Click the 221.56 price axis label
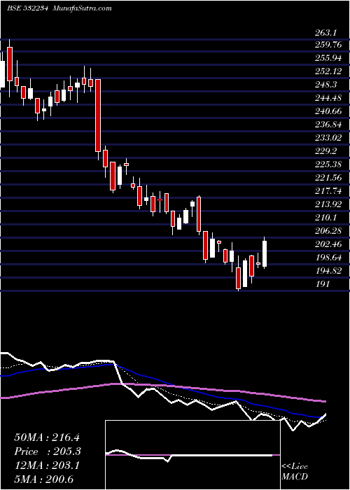Screen dimensions: 350x490 [328, 178]
